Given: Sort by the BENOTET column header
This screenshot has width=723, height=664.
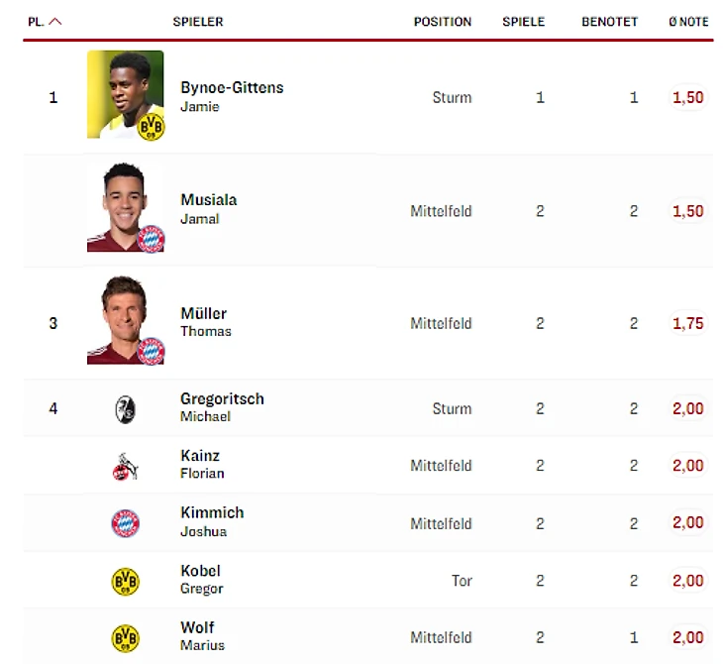Looking at the screenshot, I should point(609,22).
